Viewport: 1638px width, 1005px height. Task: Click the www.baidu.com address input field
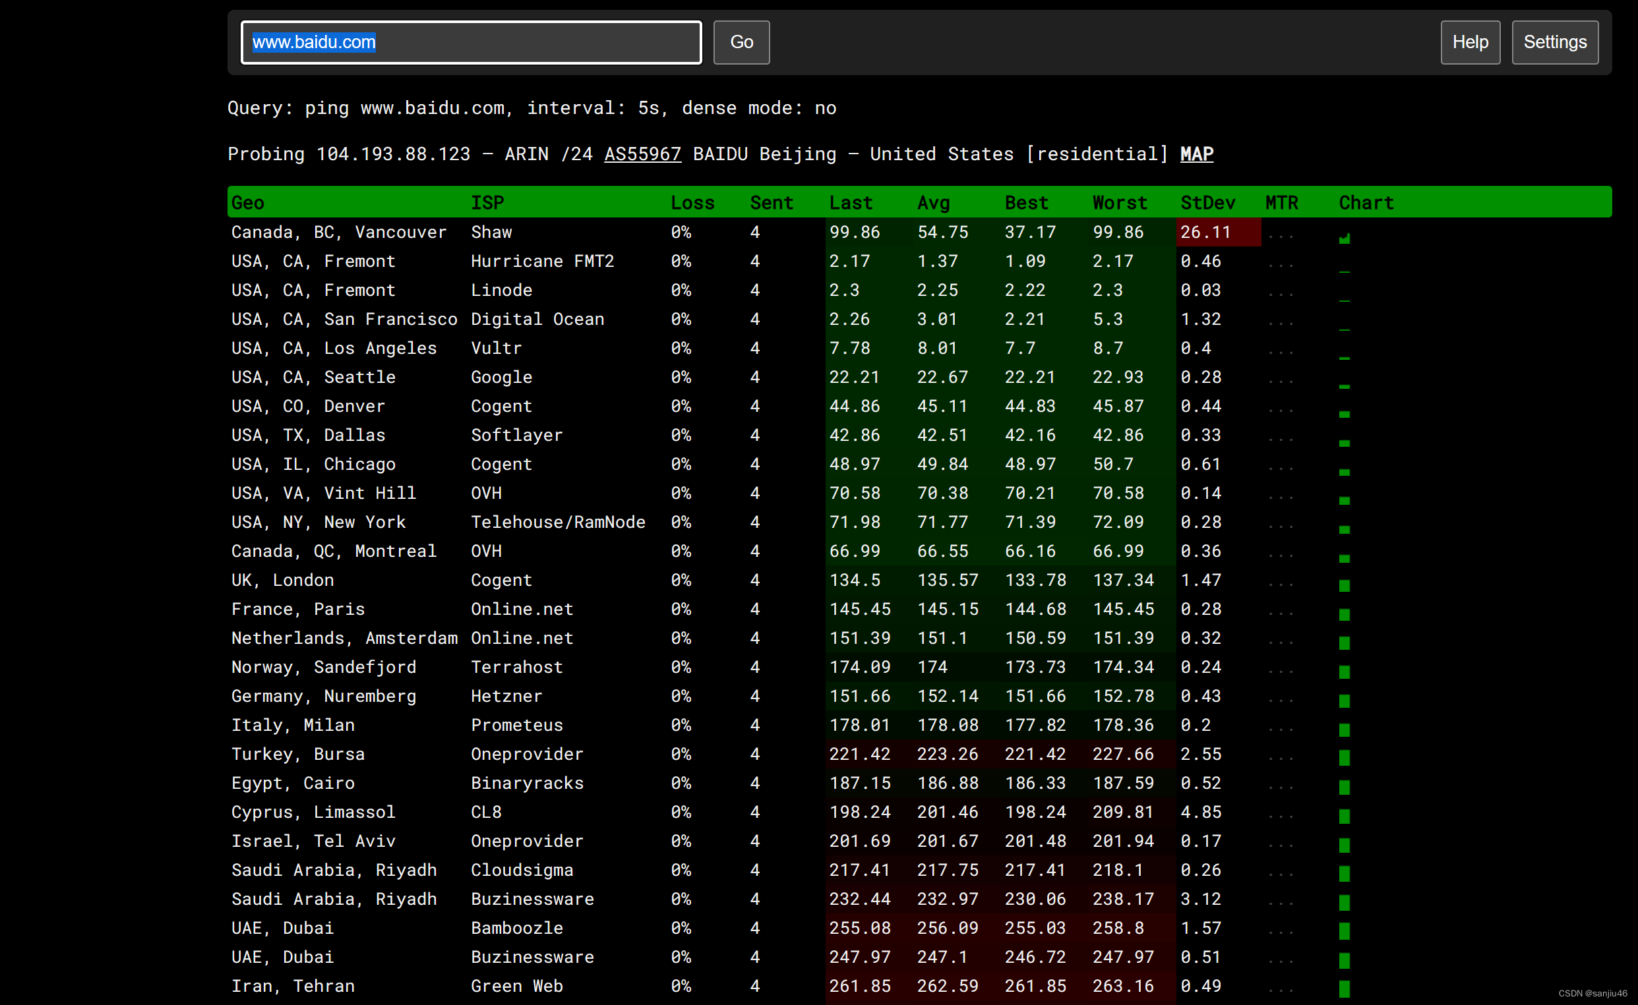[471, 43]
